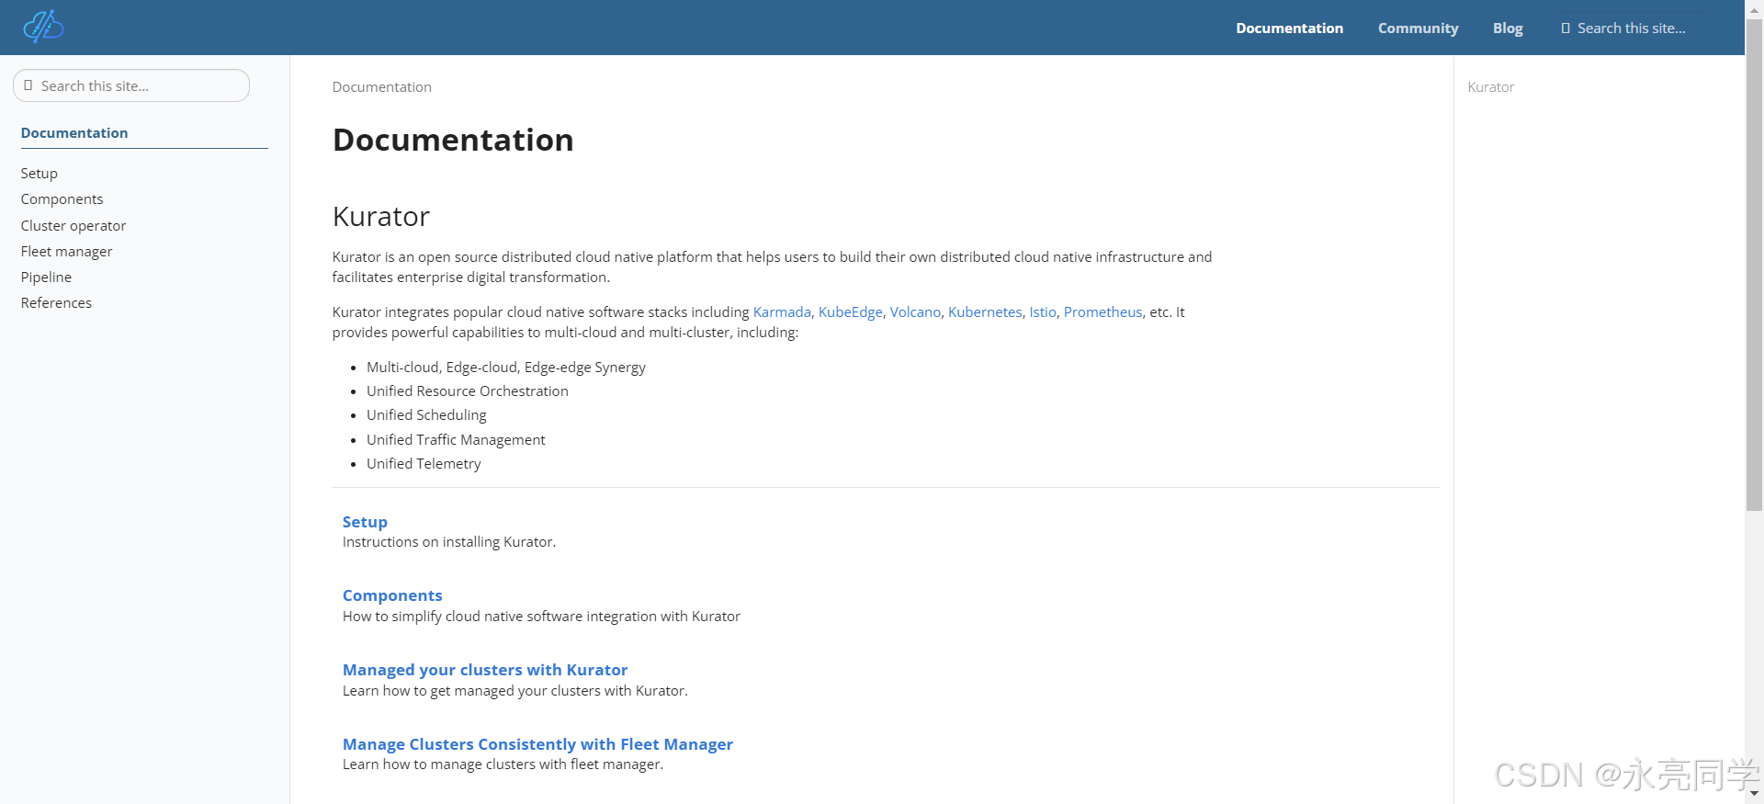Image resolution: width=1764 pixels, height=804 pixels.
Task: Open Fleet manager in the sidebar
Action: (x=66, y=252)
